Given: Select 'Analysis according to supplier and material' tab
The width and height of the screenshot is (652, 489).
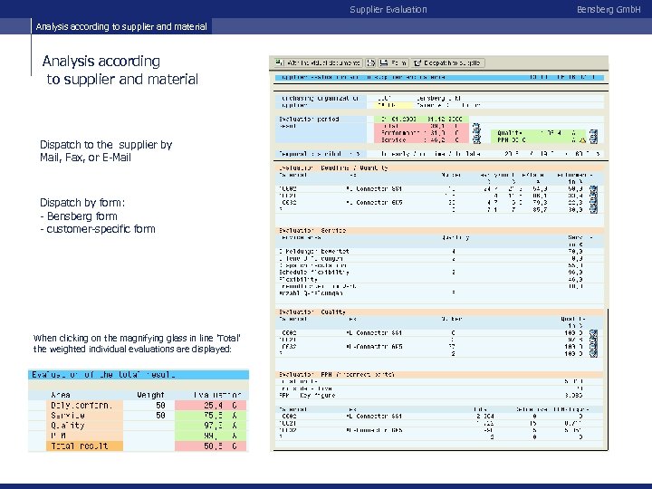Looking at the screenshot, I should point(121,26).
